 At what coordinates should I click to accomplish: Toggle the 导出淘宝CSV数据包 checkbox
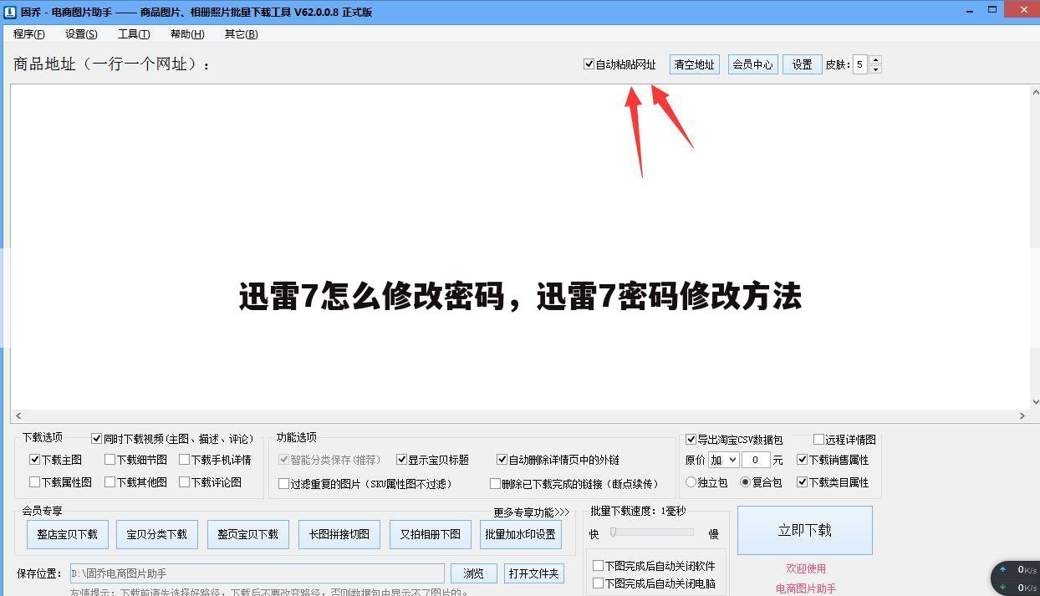point(691,439)
